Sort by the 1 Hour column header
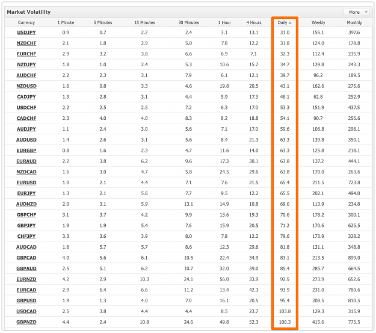Image resolution: width=376 pixels, height=333 pixels. pyautogui.click(x=224, y=22)
